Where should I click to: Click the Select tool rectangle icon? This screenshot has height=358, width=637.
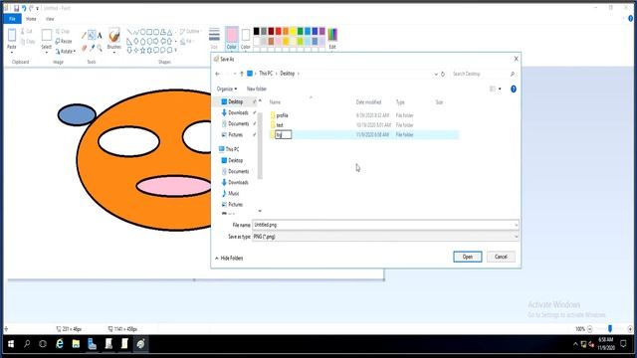(47, 36)
